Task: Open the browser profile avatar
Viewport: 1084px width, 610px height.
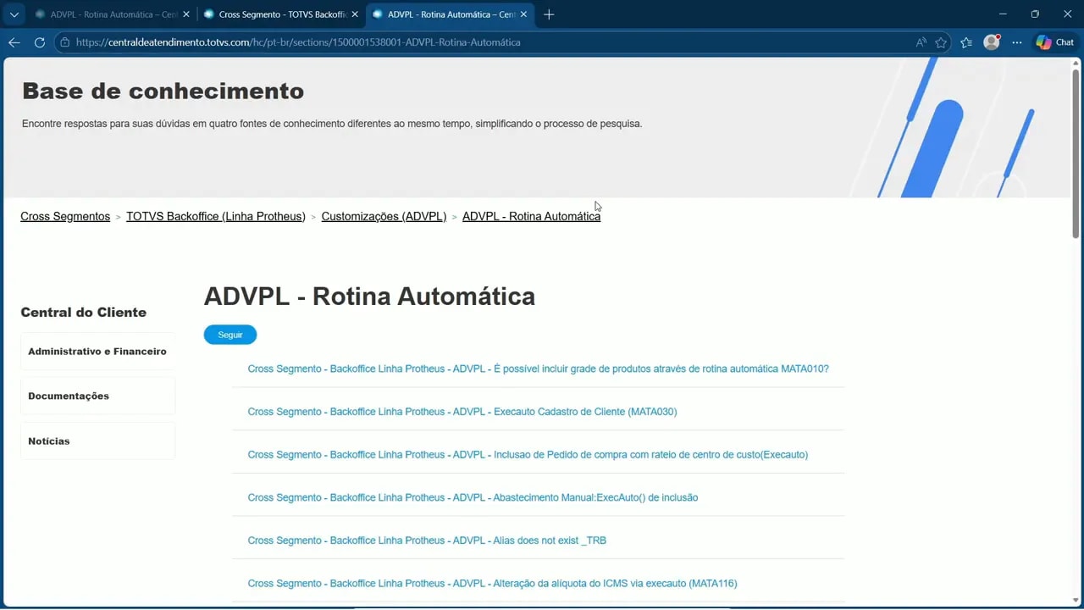Action: click(992, 42)
